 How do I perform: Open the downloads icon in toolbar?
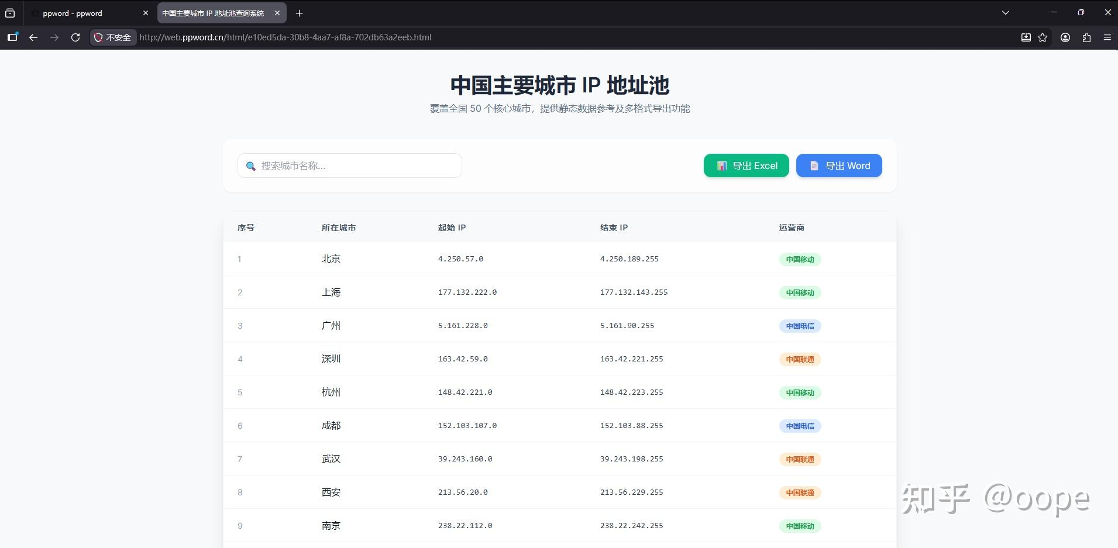click(x=1026, y=37)
